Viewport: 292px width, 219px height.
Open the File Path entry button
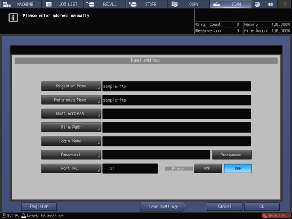(x=71, y=128)
